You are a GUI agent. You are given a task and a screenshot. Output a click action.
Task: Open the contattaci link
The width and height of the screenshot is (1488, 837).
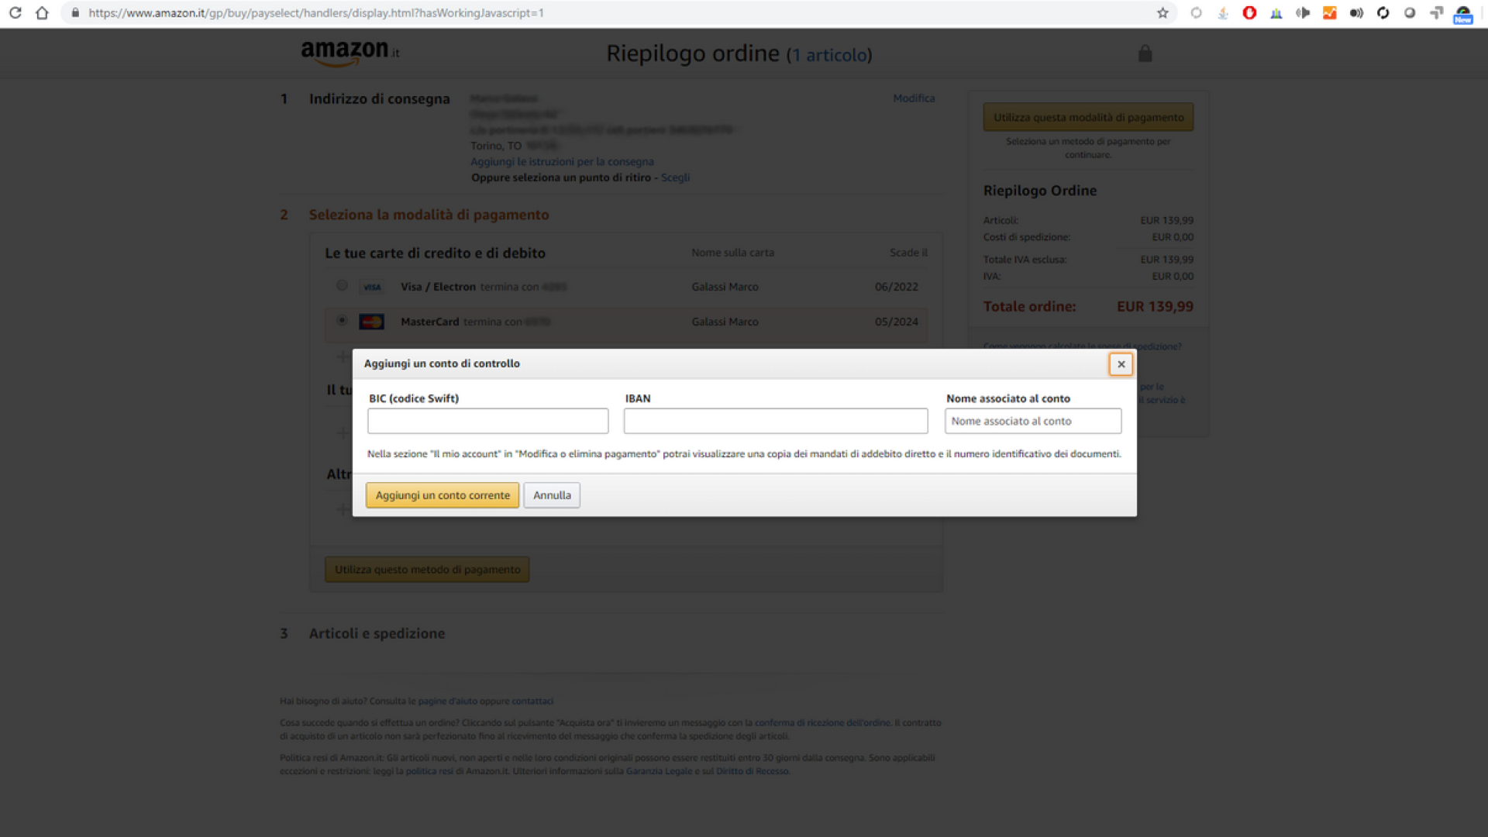coord(532,701)
